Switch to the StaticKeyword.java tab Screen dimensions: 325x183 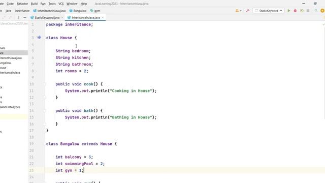(47, 18)
